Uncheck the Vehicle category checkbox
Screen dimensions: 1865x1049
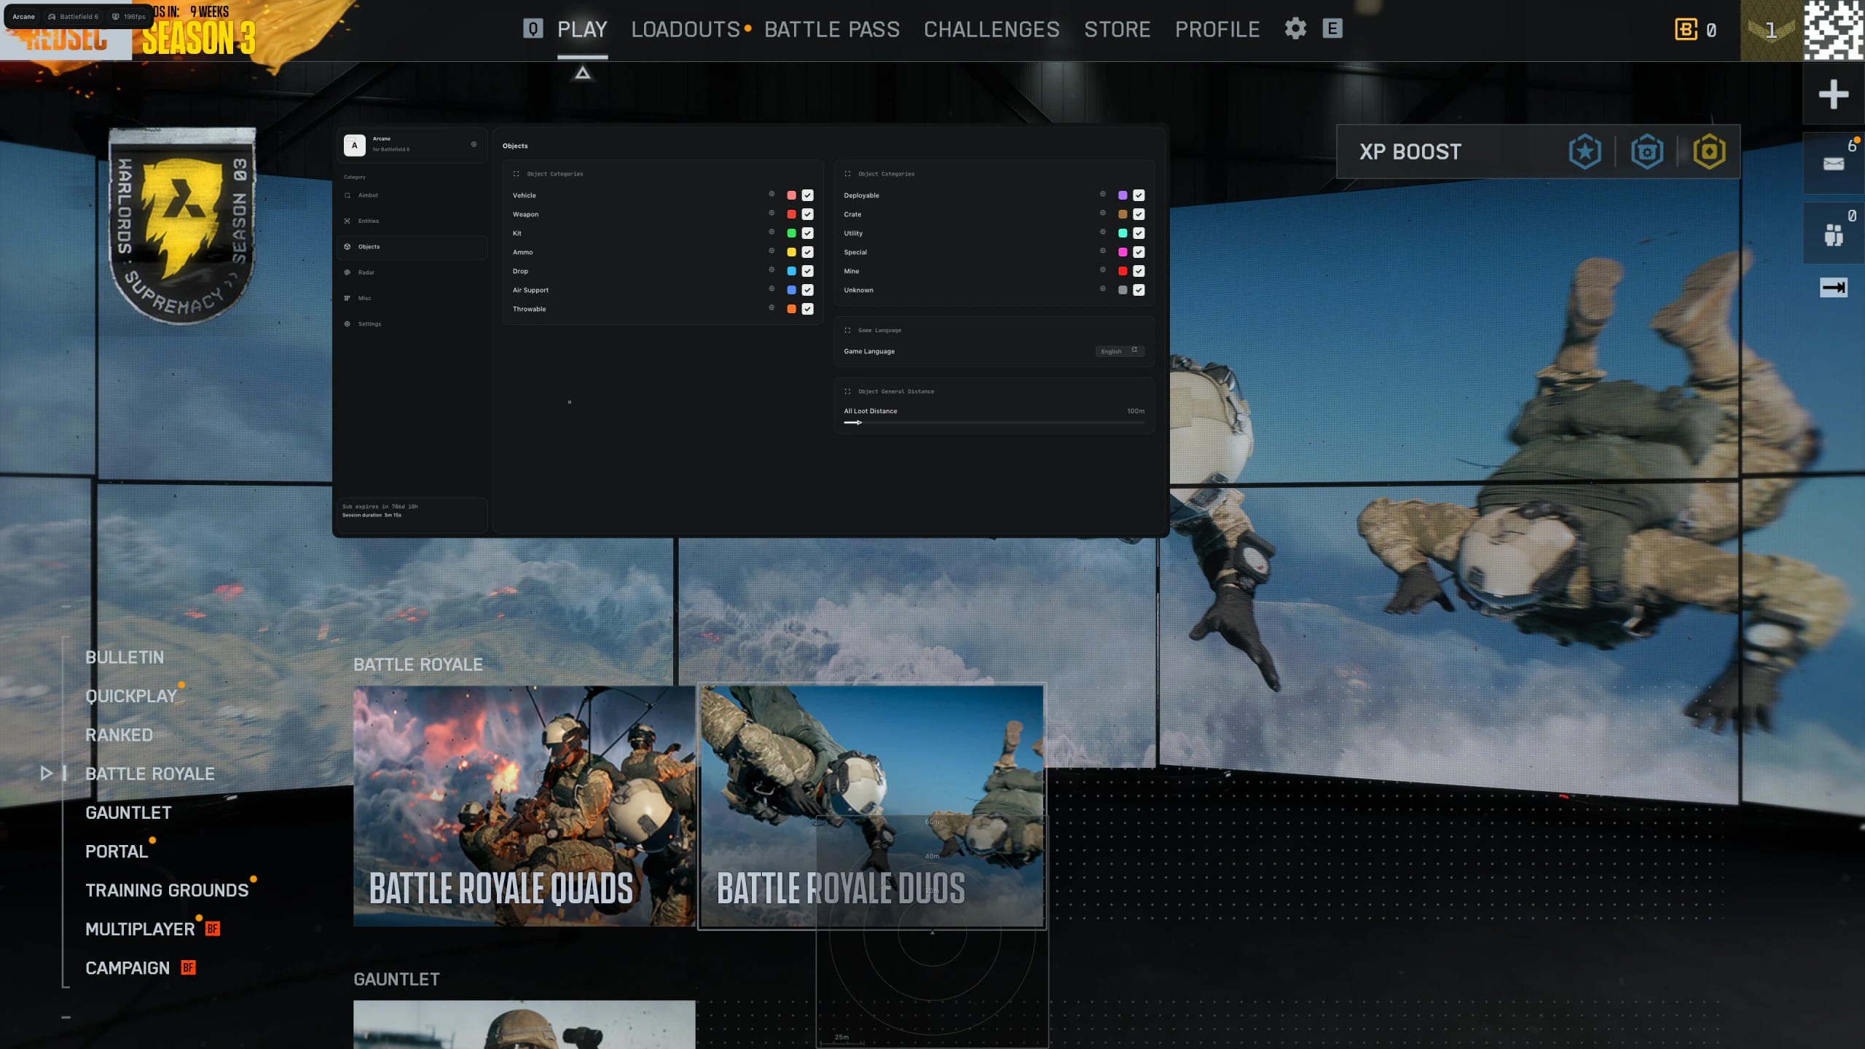click(807, 195)
